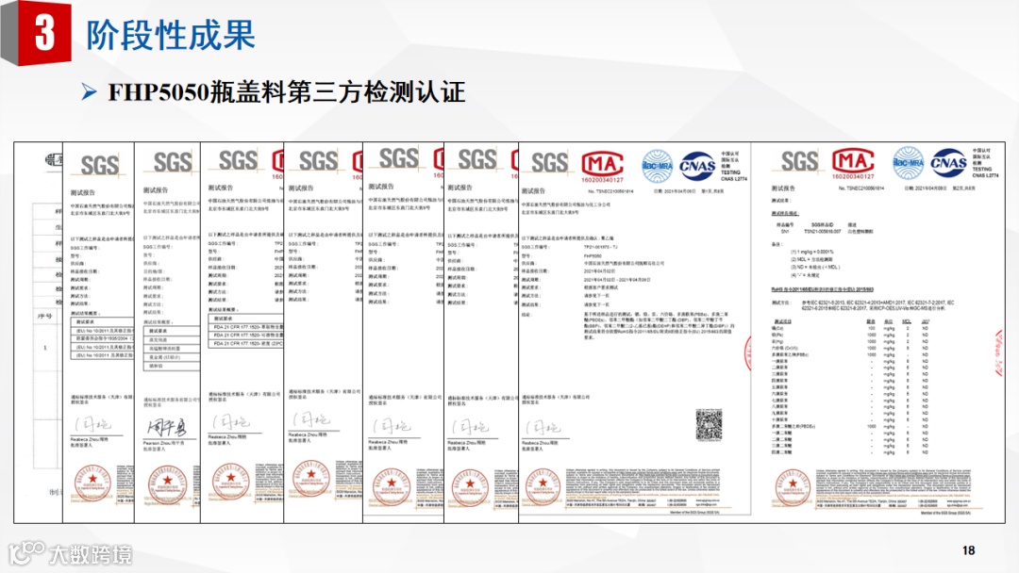Viewport: 1019px width, 573px height.
Task: Open the test results page thumbnail
Action: coord(877,333)
